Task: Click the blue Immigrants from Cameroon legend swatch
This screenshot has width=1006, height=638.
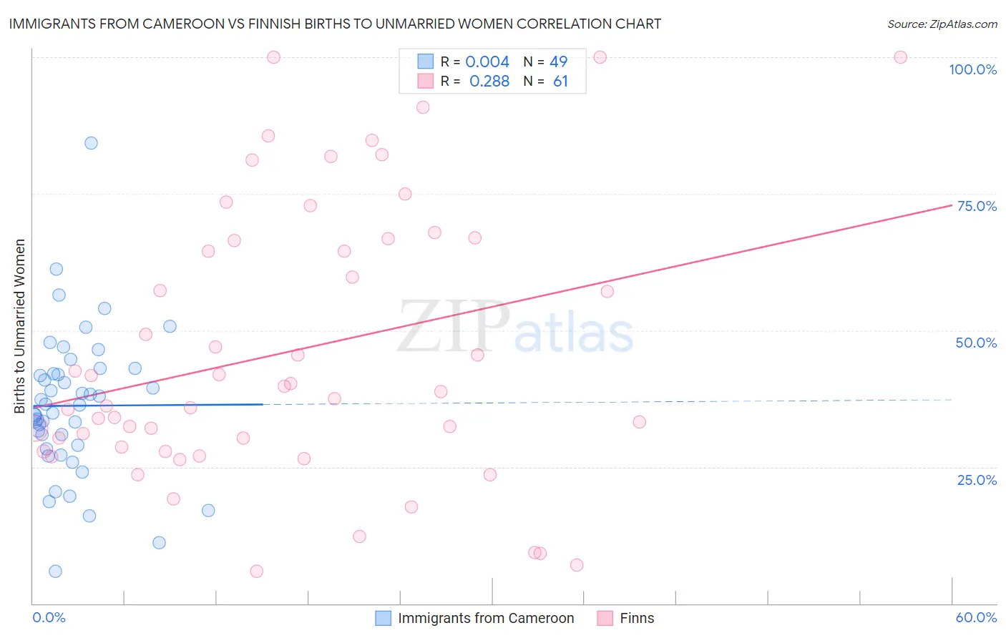Action: (384, 618)
